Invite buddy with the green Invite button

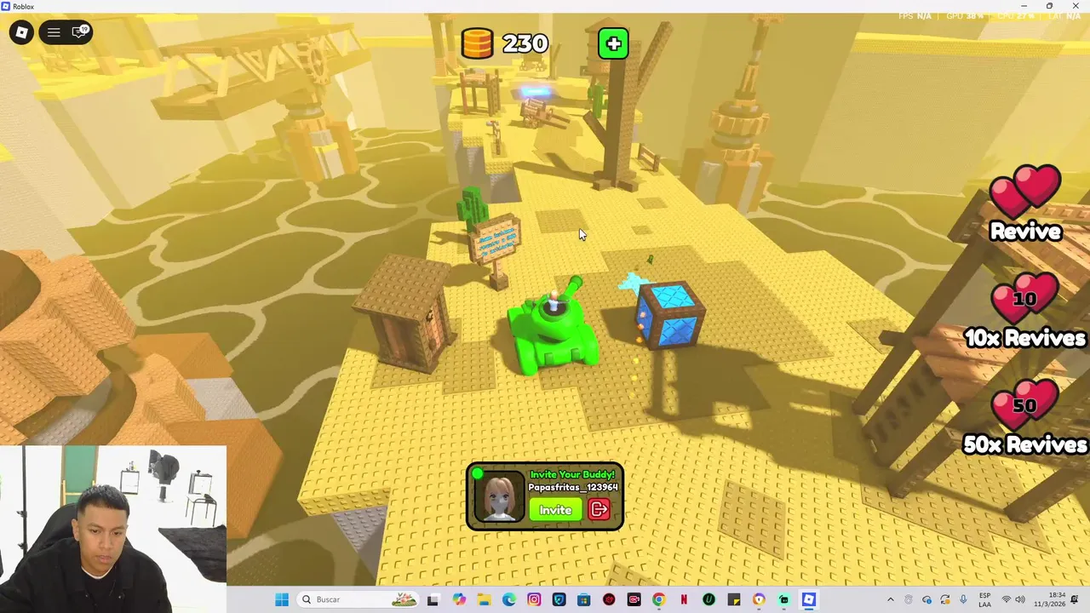pos(555,510)
